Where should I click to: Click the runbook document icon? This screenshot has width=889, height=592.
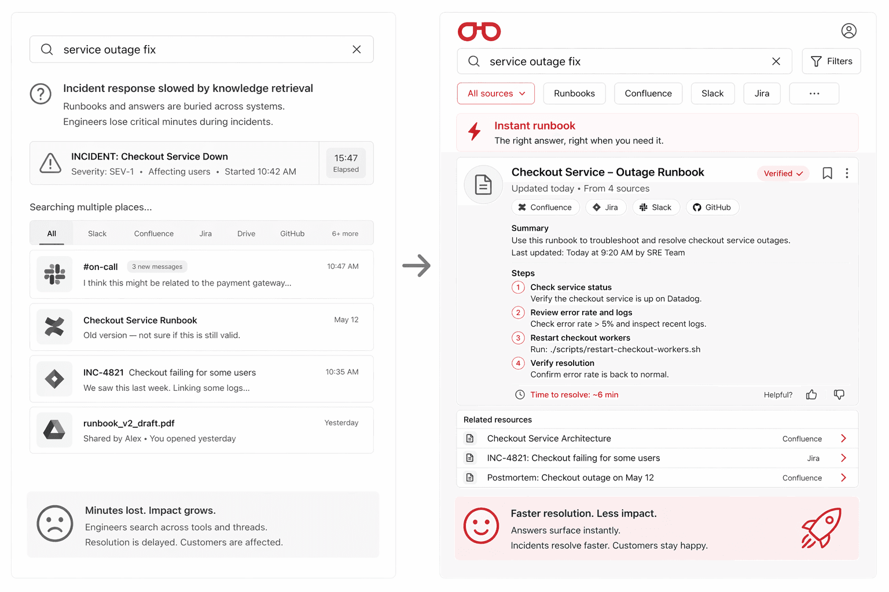[x=483, y=185]
